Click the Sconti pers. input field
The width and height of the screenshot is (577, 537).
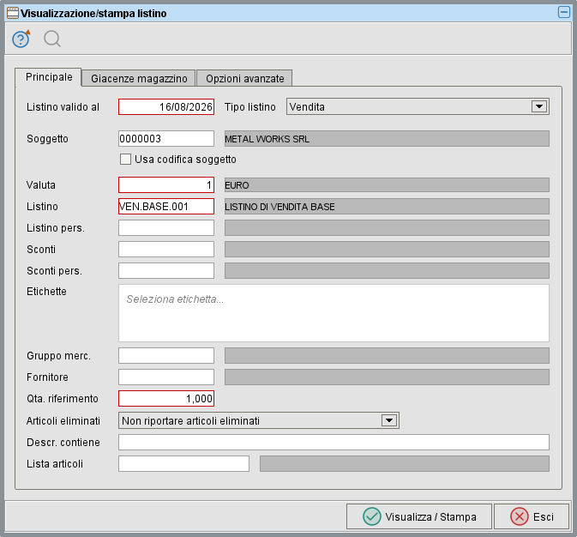click(166, 271)
